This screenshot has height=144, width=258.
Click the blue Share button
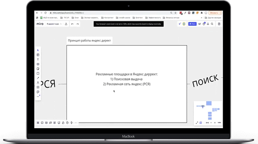click(192, 24)
